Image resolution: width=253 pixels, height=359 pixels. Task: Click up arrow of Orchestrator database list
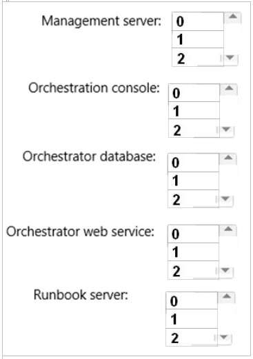click(x=228, y=158)
